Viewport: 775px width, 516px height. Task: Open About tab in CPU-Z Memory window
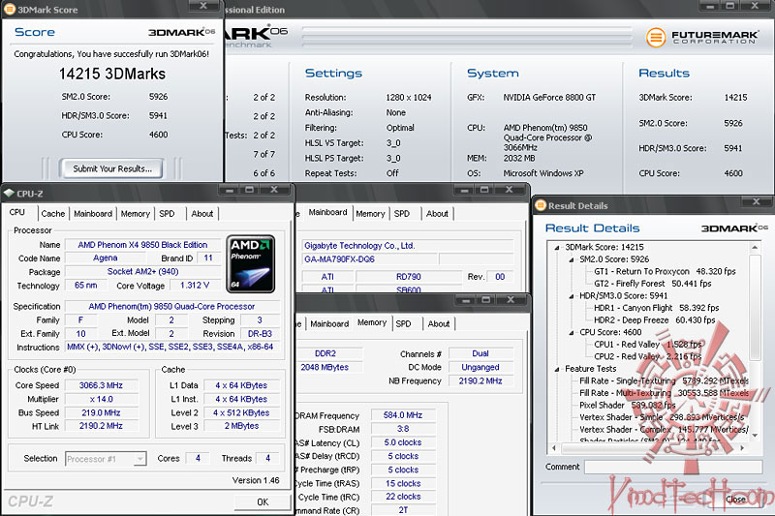point(439,323)
